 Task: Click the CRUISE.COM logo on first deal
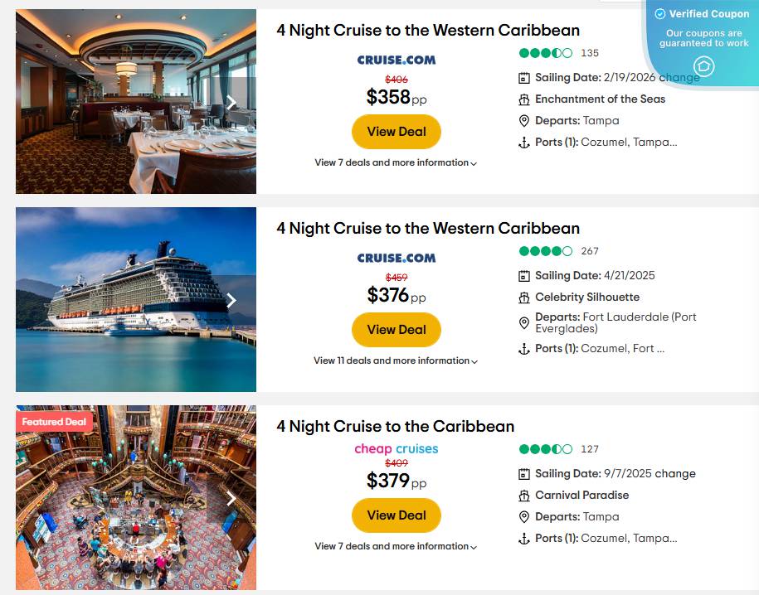pyautogui.click(x=396, y=59)
